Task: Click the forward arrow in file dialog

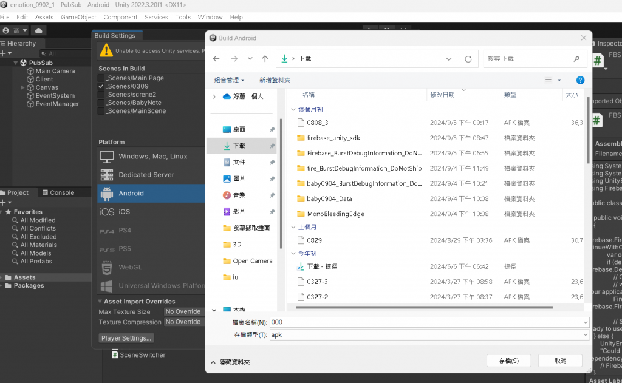Action: coord(234,59)
